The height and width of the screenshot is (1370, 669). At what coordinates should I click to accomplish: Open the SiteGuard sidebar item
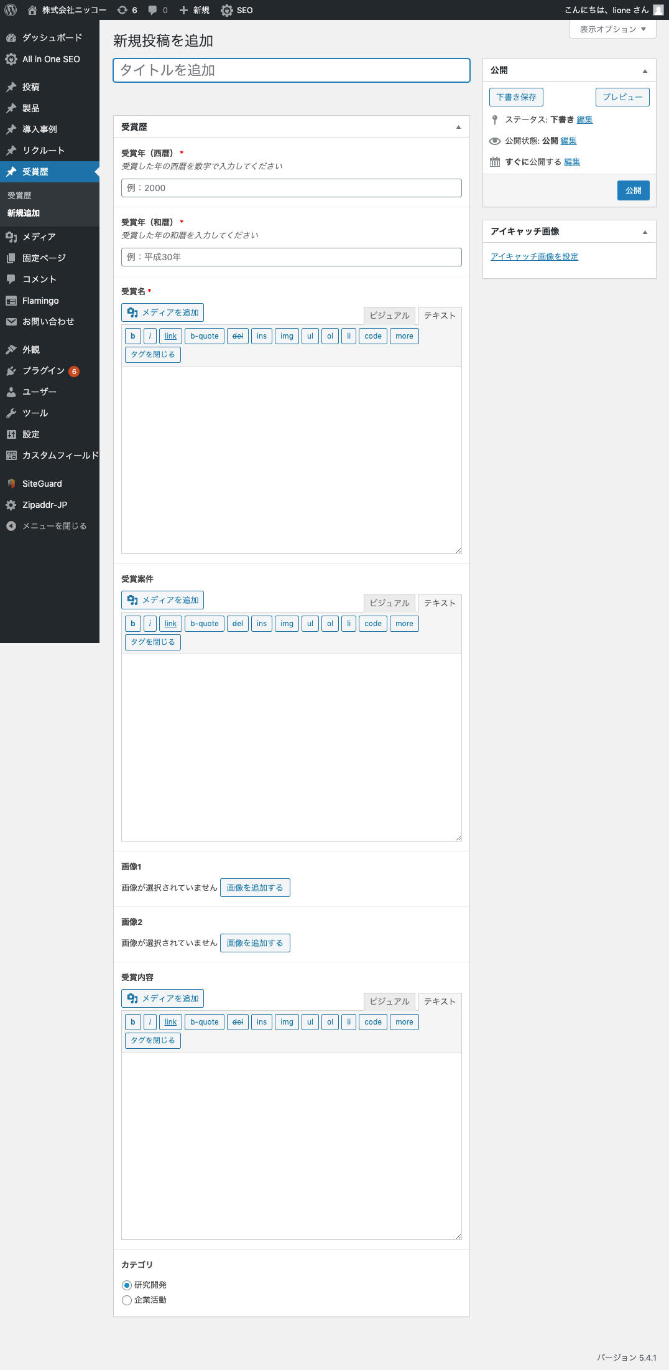(x=42, y=484)
